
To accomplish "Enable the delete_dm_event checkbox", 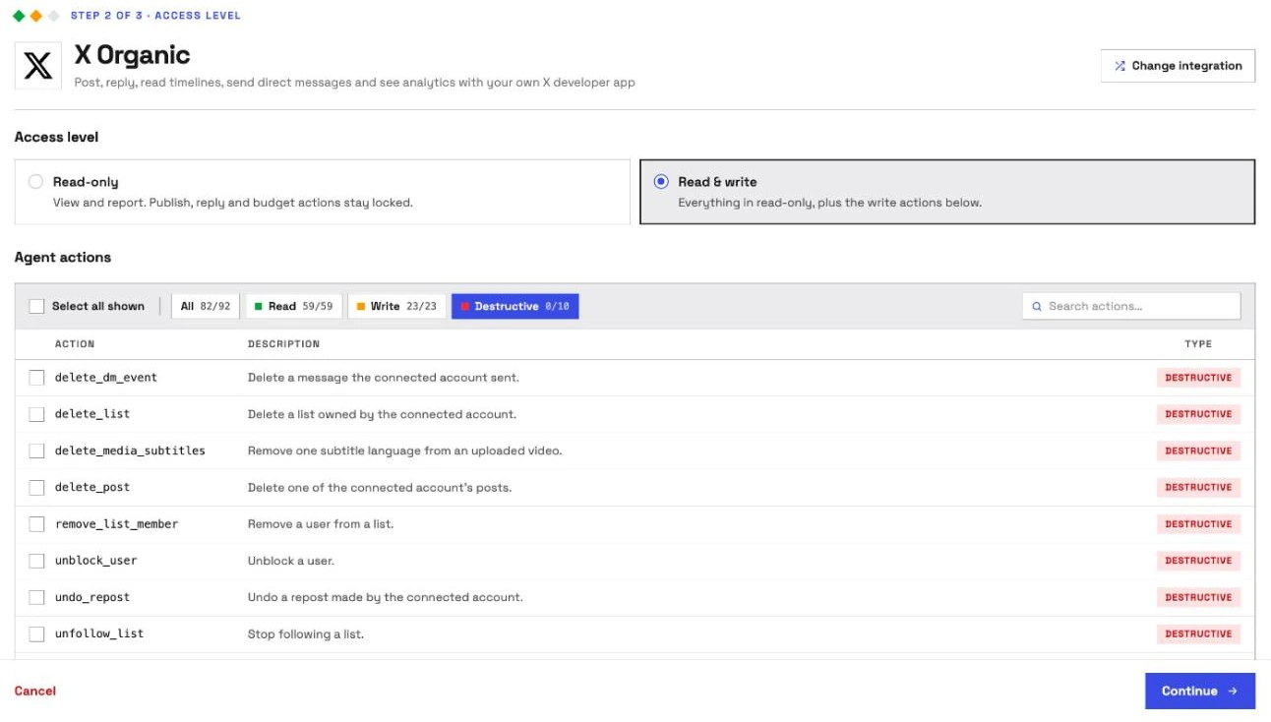I will coord(36,378).
